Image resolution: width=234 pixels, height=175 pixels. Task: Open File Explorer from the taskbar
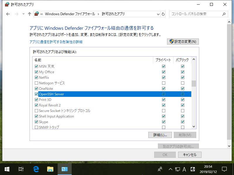[x=50, y=169]
